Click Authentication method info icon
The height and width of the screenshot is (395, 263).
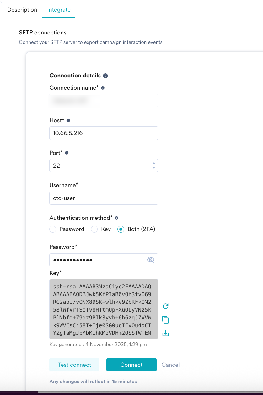[116, 218]
